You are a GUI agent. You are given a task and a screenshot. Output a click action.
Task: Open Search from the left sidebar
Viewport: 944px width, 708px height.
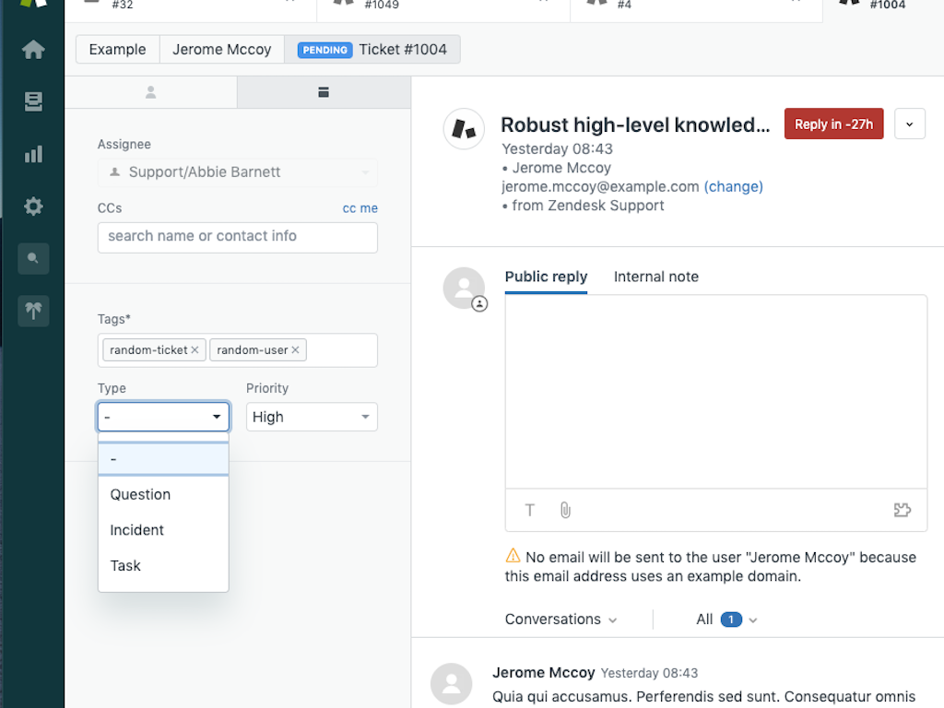(x=33, y=258)
